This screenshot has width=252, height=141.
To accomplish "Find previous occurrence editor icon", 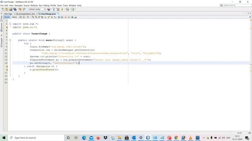I will point(36,17).
